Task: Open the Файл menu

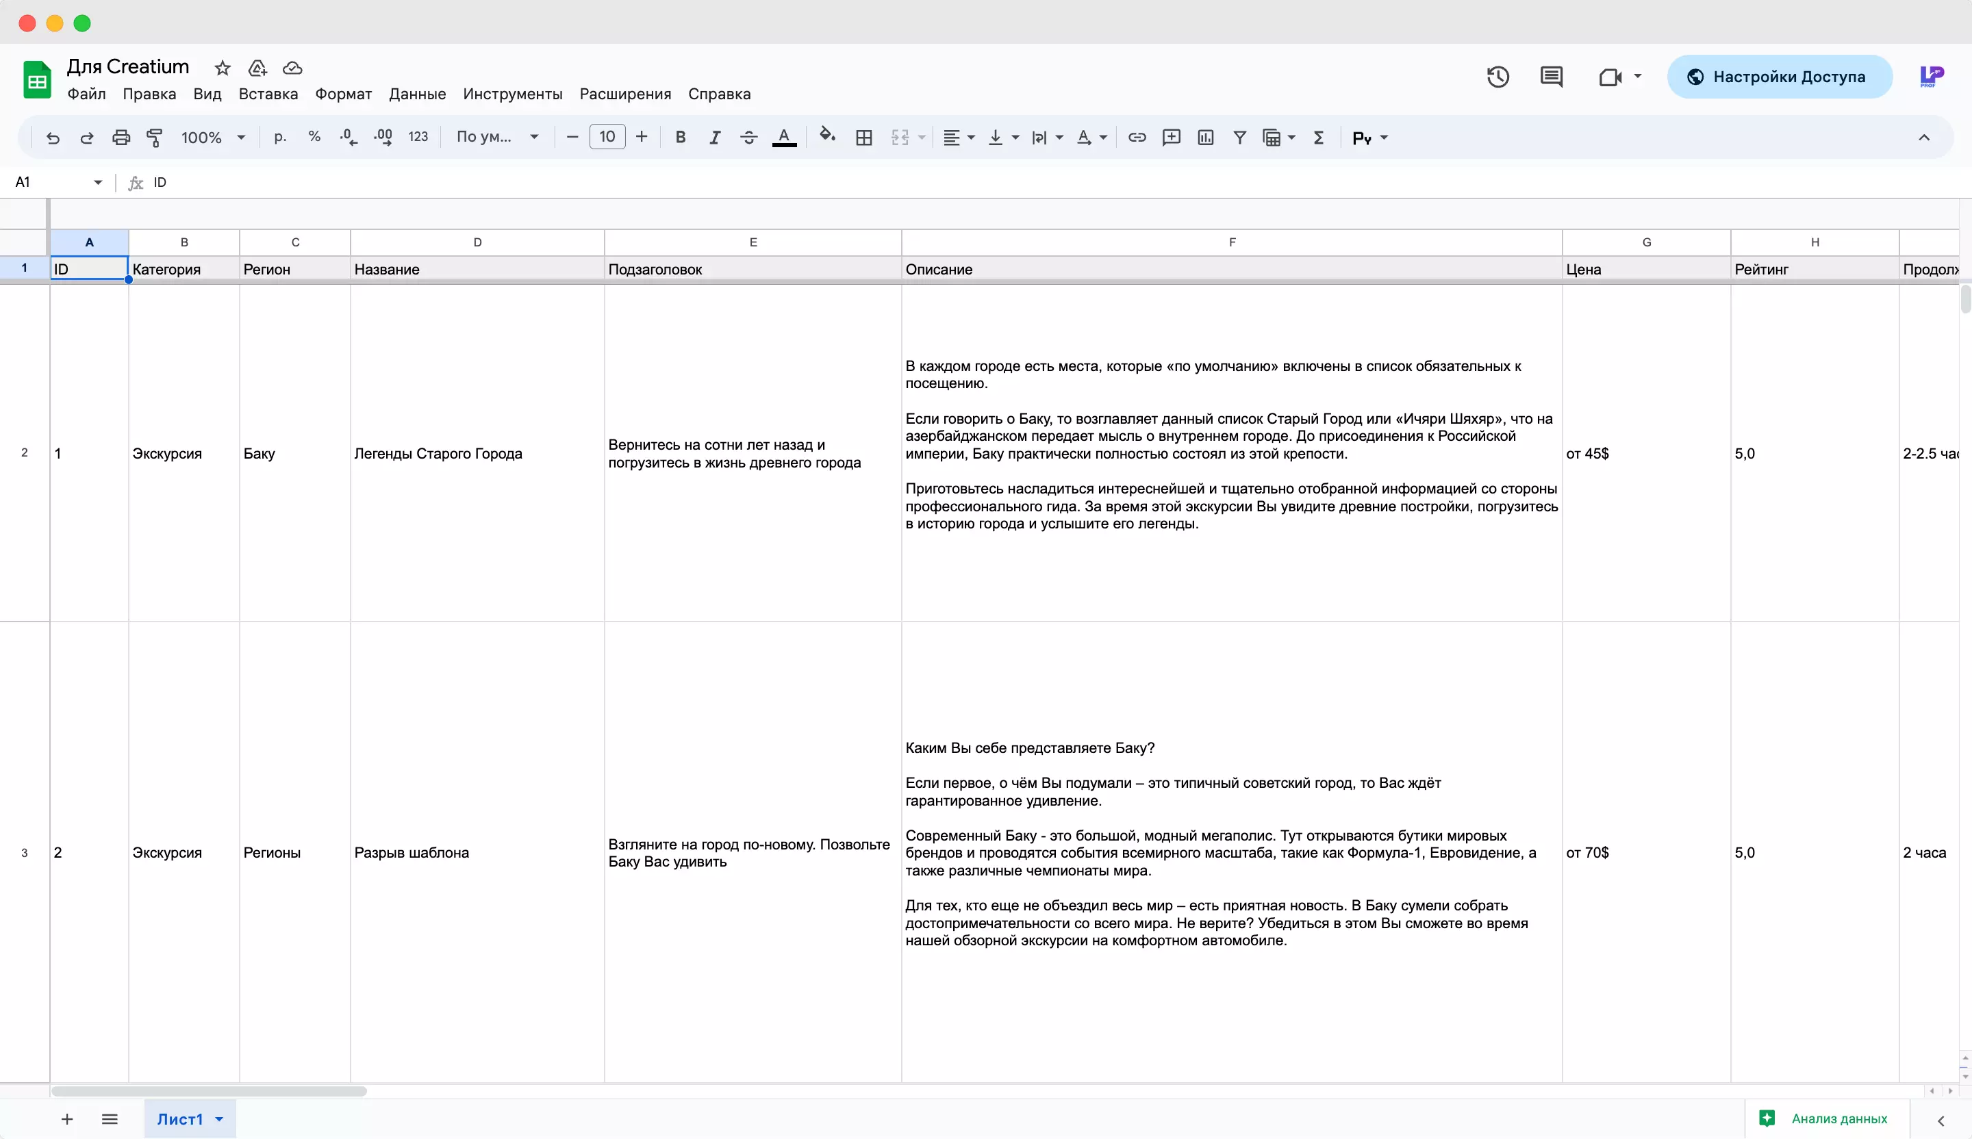Action: coord(86,94)
